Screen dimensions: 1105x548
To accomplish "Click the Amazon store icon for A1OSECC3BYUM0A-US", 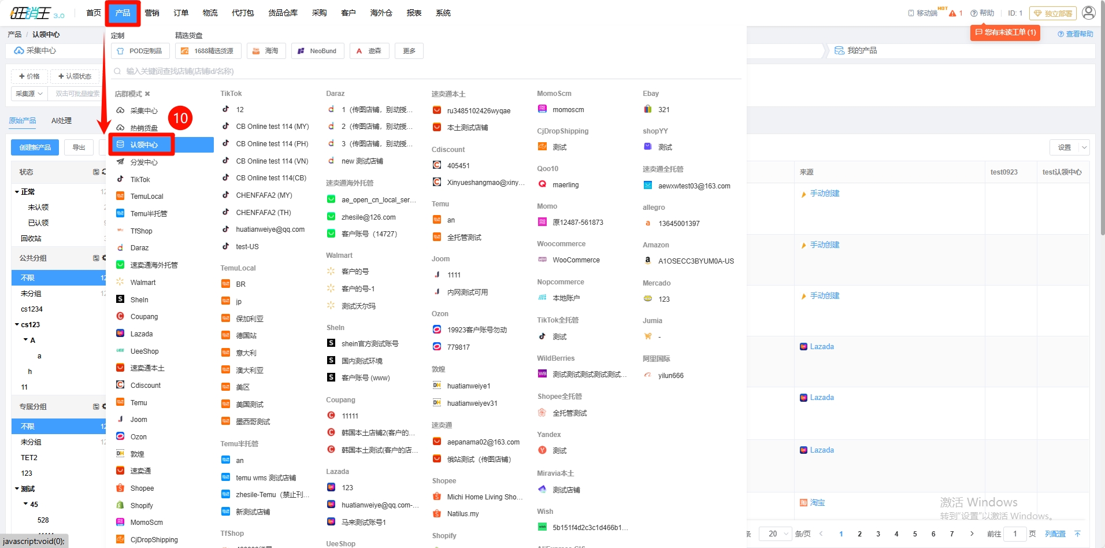I will [648, 261].
